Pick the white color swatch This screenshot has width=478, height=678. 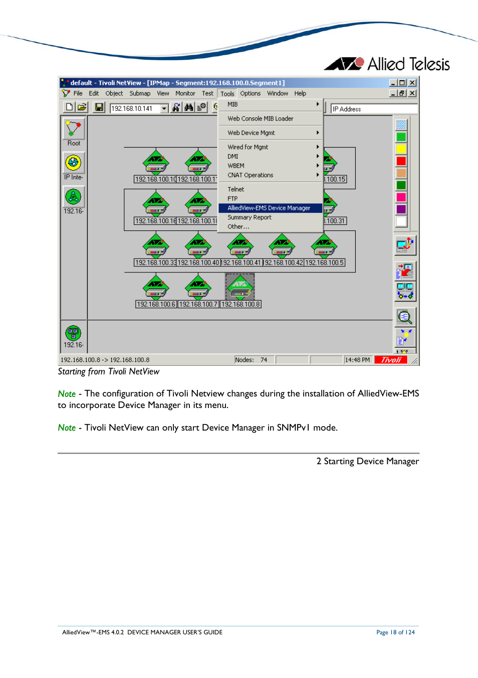coord(401,221)
